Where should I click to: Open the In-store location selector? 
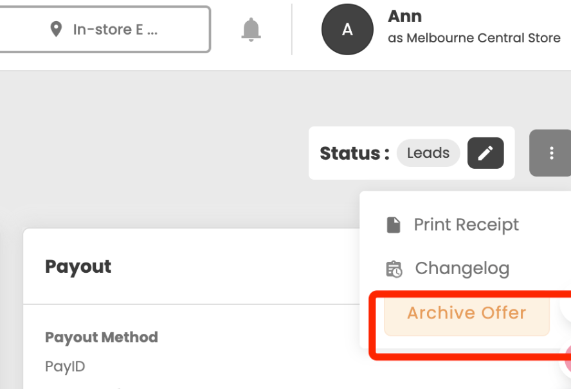click(x=104, y=30)
